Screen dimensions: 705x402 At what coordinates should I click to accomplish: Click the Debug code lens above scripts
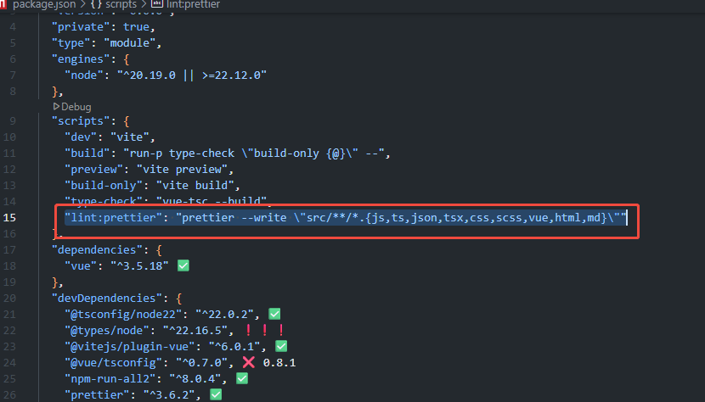76,107
